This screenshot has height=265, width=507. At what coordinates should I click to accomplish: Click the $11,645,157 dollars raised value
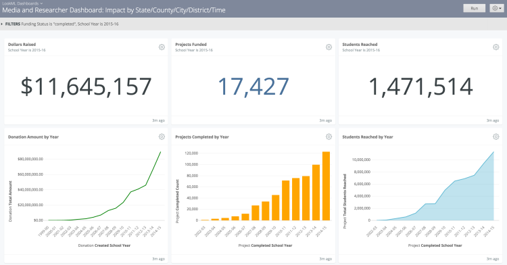coord(86,87)
